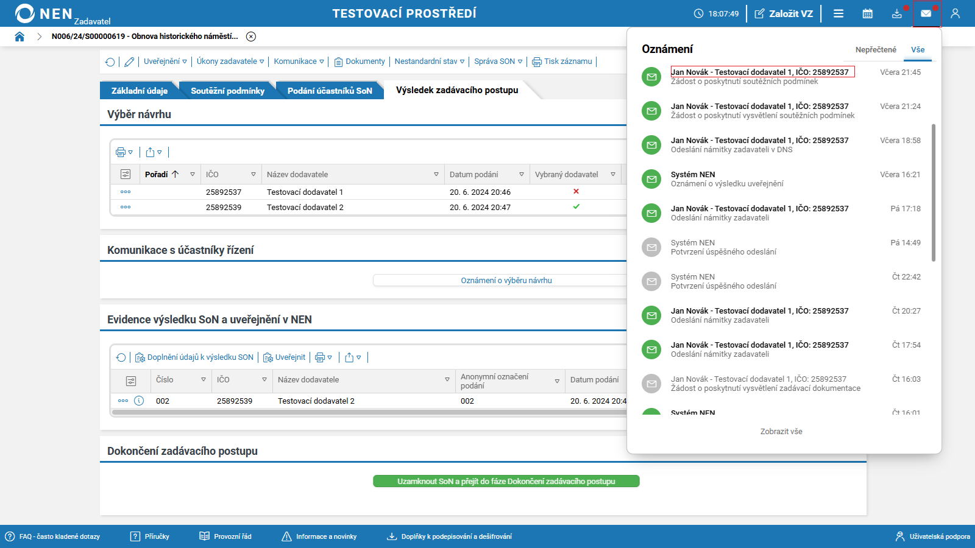Expand the Uveřejnění dropdown menu
The width and height of the screenshot is (975, 548).
[x=165, y=61]
